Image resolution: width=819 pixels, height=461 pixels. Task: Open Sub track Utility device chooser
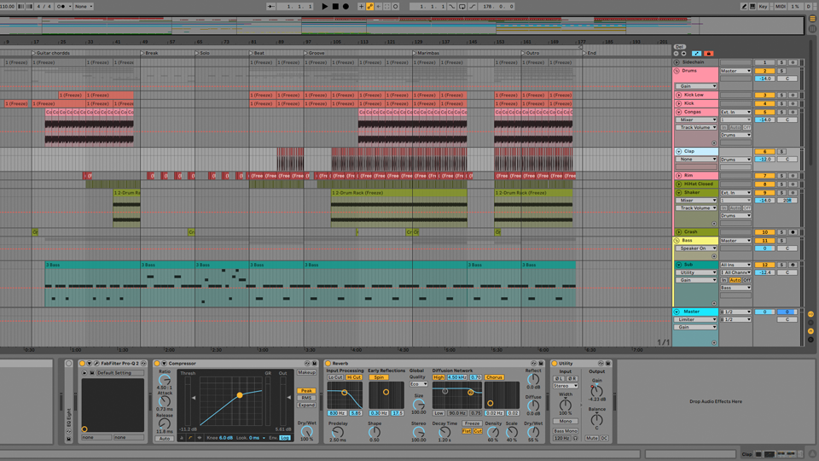[696, 272]
